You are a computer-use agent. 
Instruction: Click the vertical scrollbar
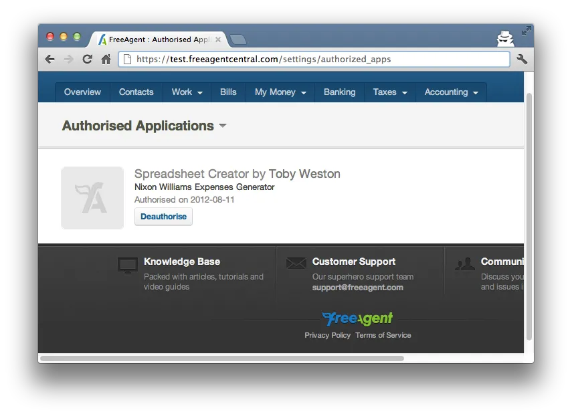point(529,217)
